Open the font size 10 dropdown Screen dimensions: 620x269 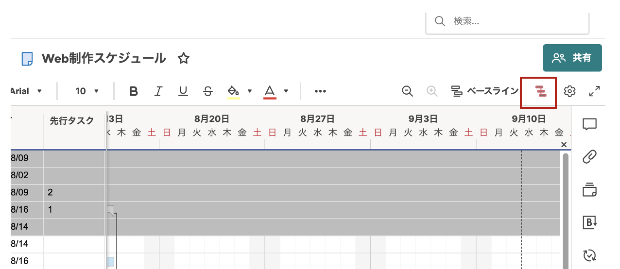pyautogui.click(x=87, y=91)
